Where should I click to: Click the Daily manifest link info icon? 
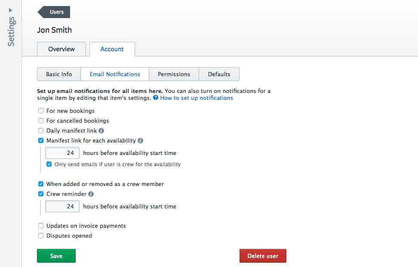(x=101, y=130)
